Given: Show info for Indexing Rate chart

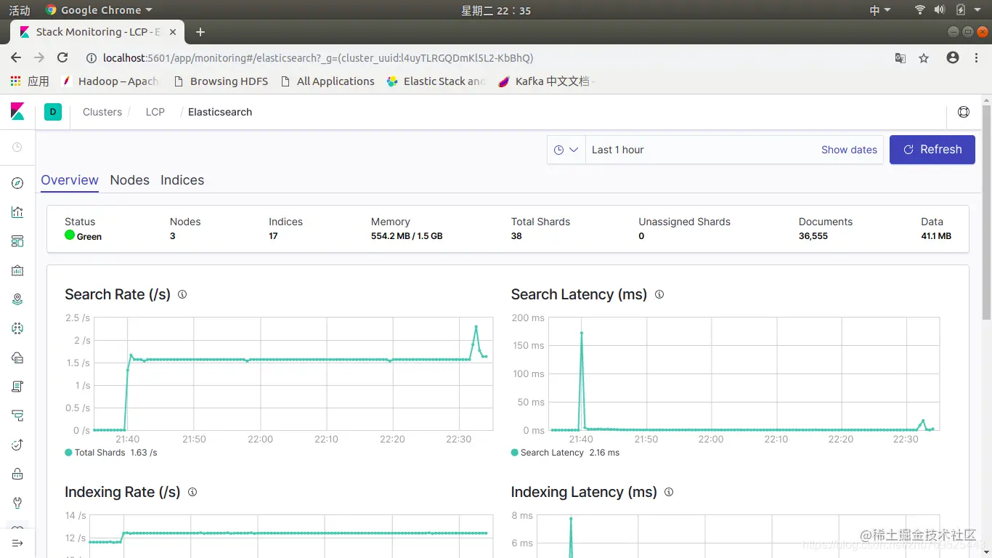Looking at the screenshot, I should [x=192, y=492].
